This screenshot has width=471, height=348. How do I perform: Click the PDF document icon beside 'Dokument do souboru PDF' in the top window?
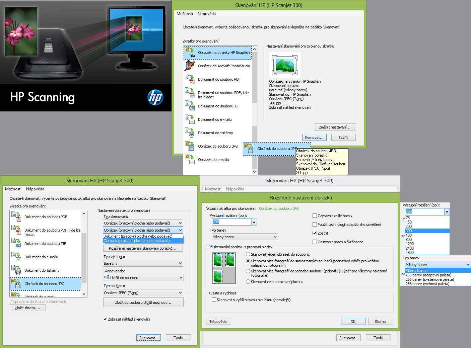coord(190,79)
